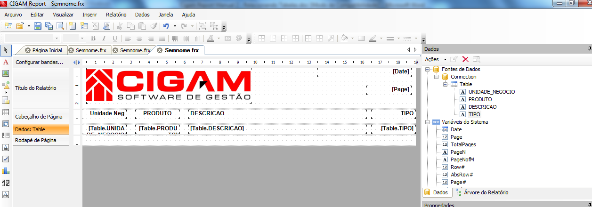Open the font size combo box

coord(73,38)
